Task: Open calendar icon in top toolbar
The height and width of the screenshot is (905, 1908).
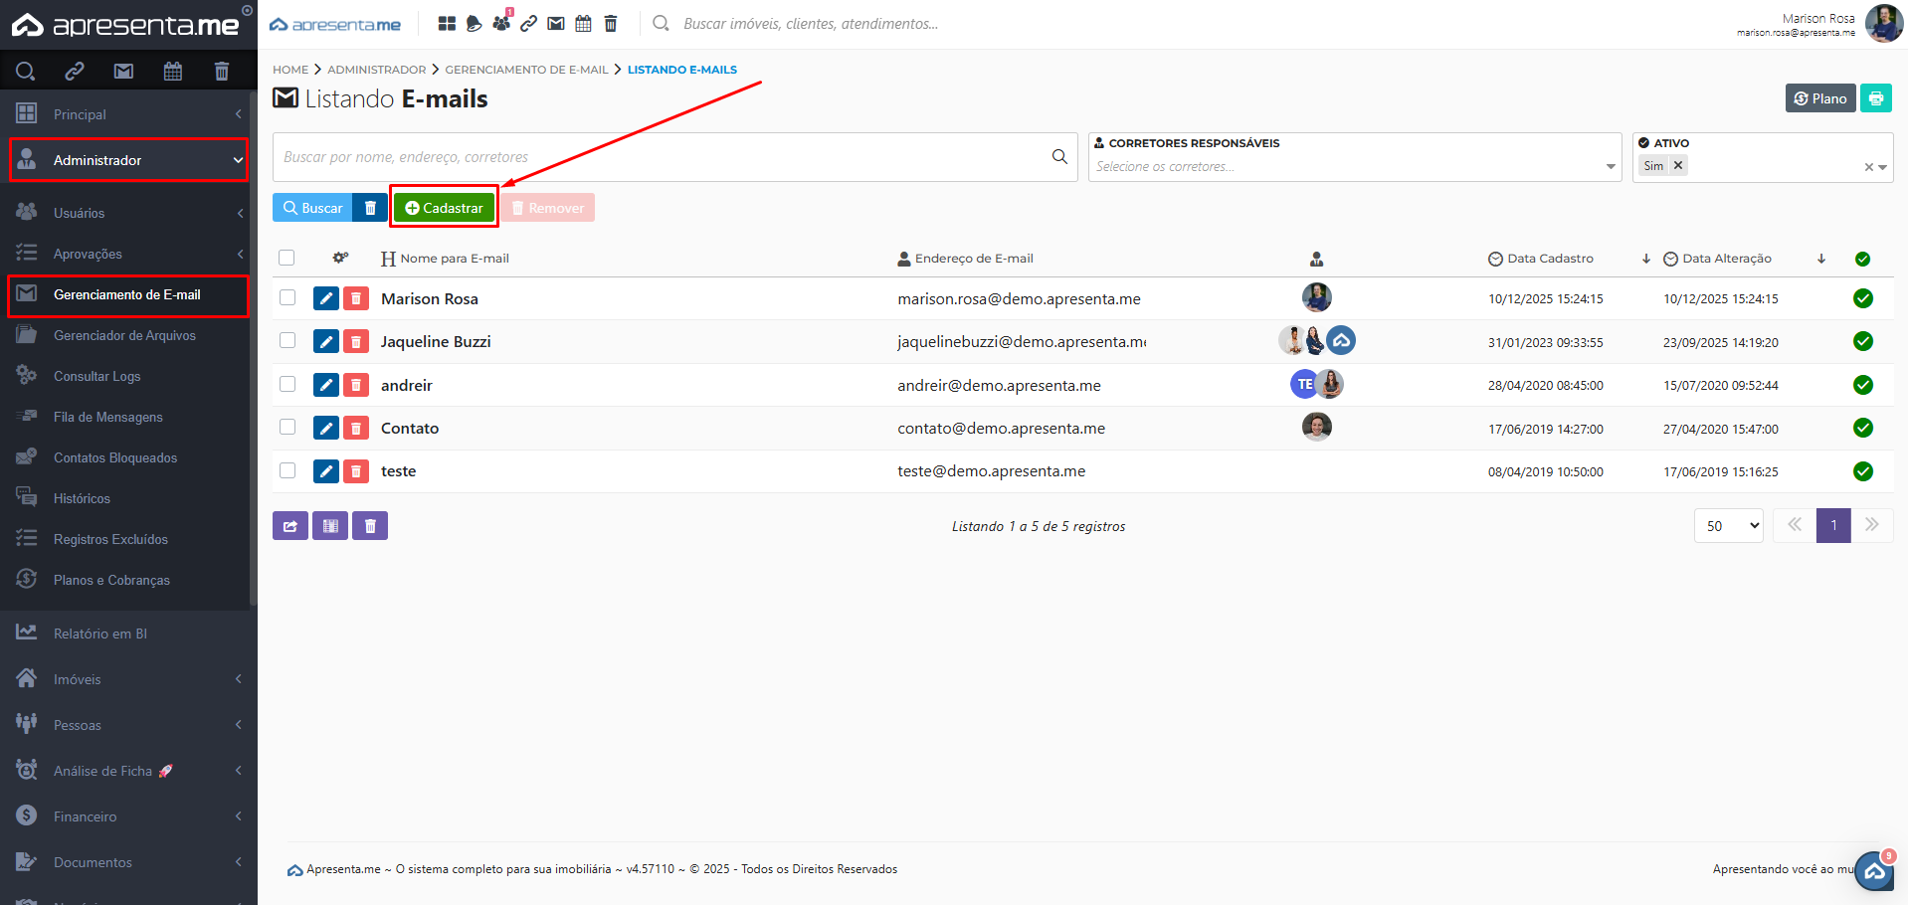Action: point(583,24)
